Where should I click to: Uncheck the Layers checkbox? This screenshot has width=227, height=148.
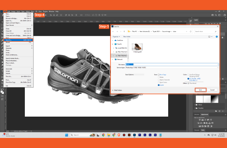[159, 85]
